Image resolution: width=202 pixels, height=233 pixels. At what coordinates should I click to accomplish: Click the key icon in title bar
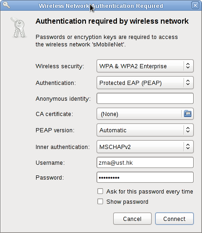6,5
